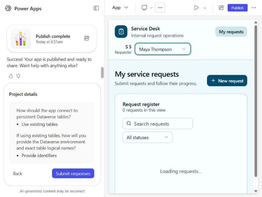Image resolution: width=262 pixels, height=197 pixels.
Task: Click the preview scroll up arrow
Action: click(256, 22)
